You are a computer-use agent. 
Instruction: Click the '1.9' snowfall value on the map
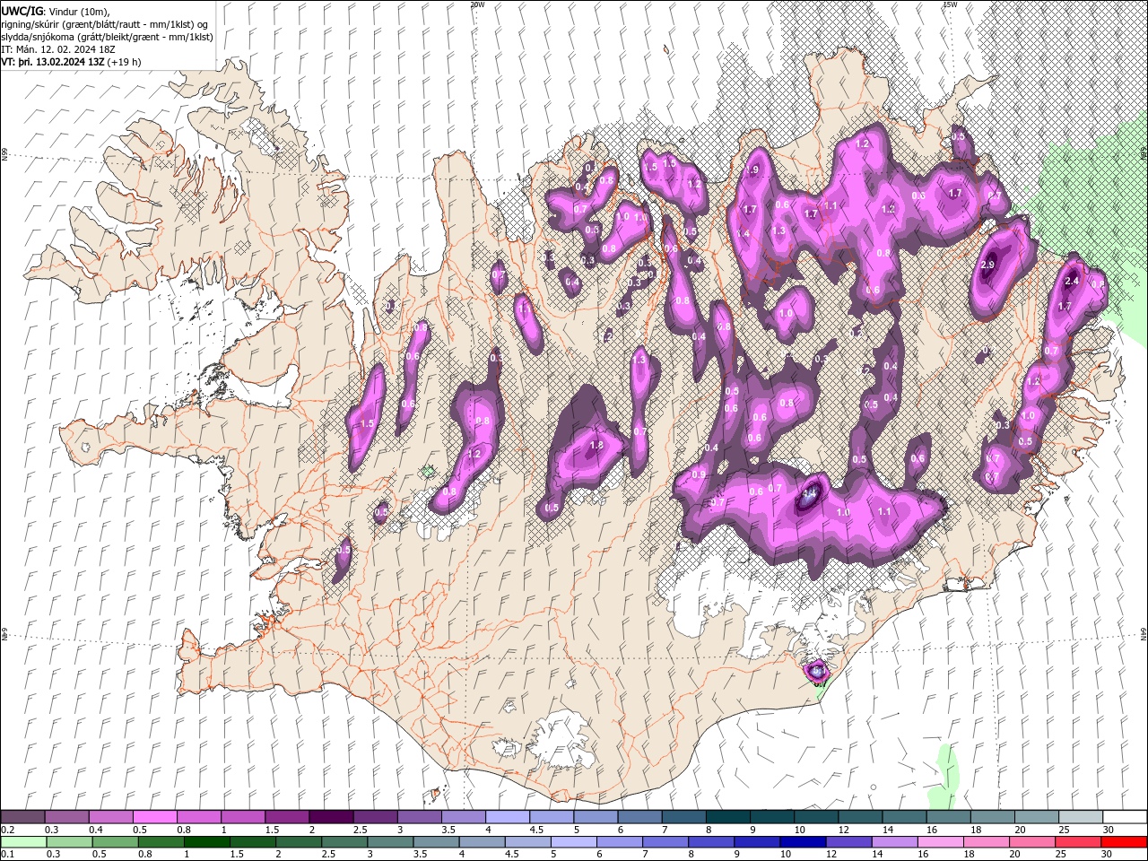click(752, 170)
